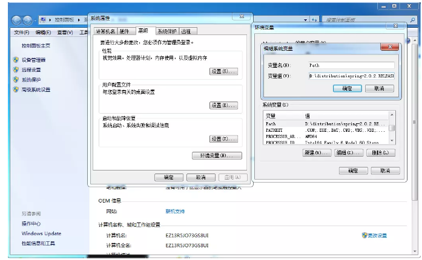Click 确定 in 编辑系统变量 dialog
The height and width of the screenshot is (260, 422).
point(347,88)
